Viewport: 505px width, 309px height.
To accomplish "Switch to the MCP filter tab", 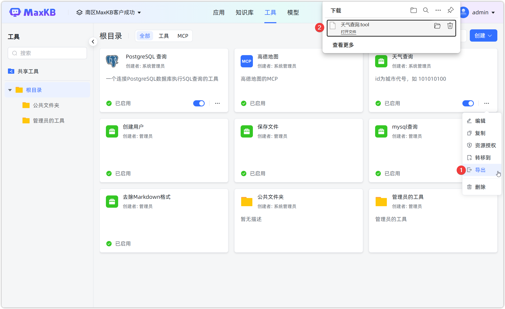I will pos(183,36).
